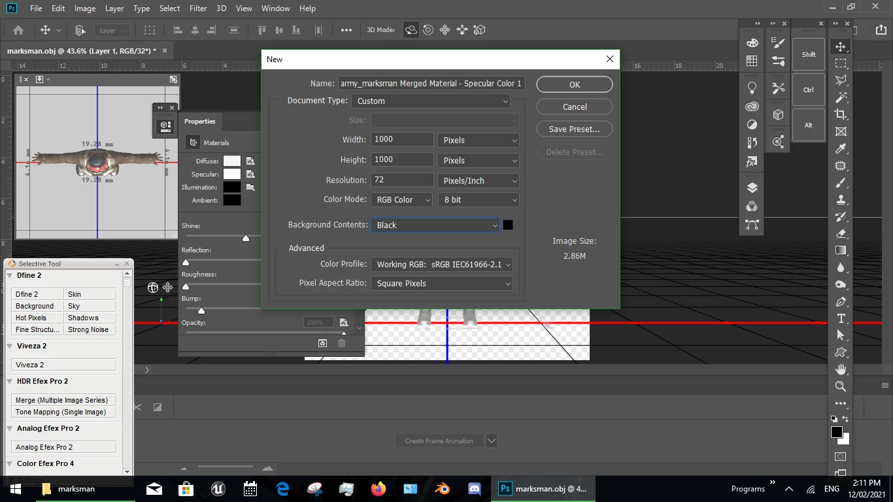Select the Zoom magnifier tool
Viewport: 893px width, 502px height.
coord(841,386)
